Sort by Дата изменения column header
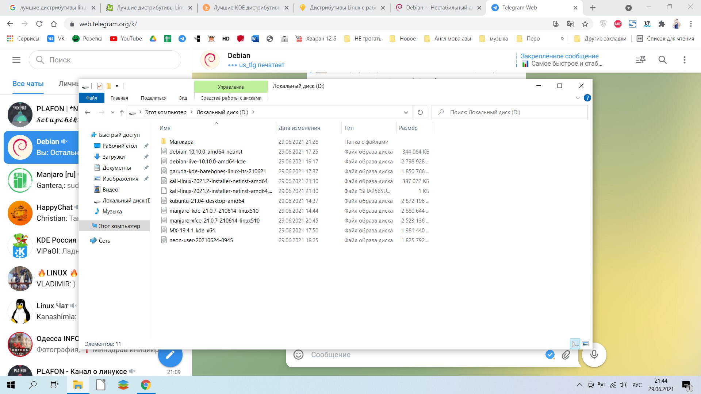Screen dimensions: 701x394 click(x=309, y=128)
